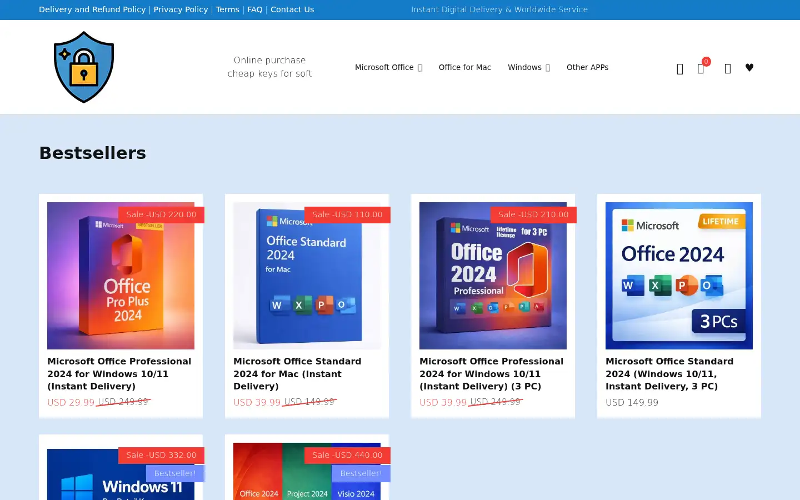Screen dimensions: 800x500
Task: Open title 'Microsoft Office Standard 2024 for Mac (Instant Delivery)'
Action: 297,374
